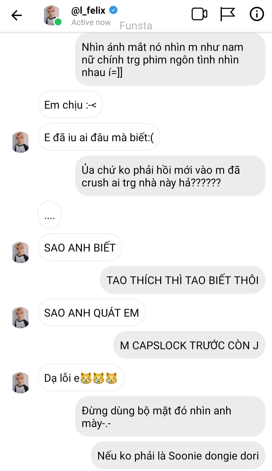
Task: Tap avatar next to 'SAO ANH QUÁT EM'
Action: 20,318
